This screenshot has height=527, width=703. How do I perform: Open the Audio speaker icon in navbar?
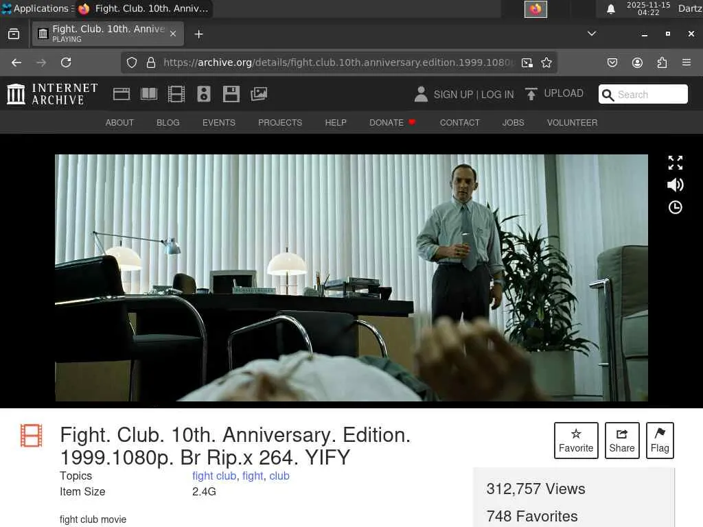pos(203,94)
